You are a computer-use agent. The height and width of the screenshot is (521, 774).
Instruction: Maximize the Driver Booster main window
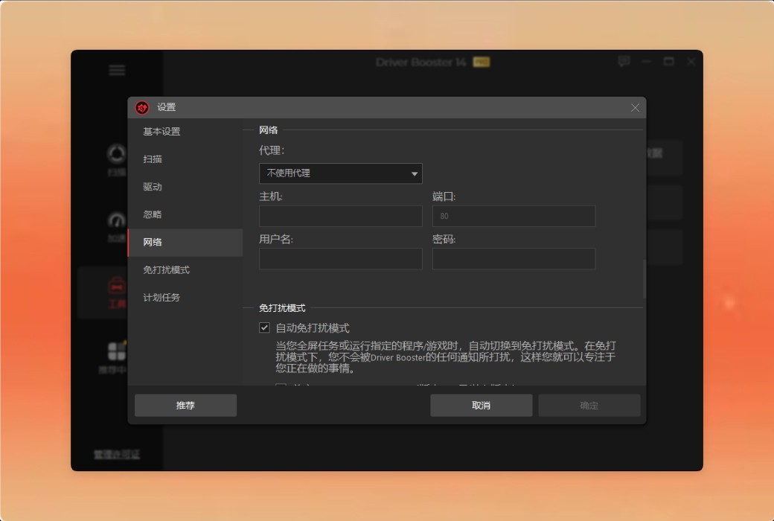pyautogui.click(x=669, y=61)
